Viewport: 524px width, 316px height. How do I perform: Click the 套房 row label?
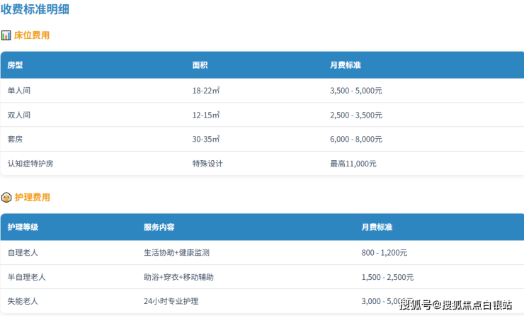pos(16,140)
